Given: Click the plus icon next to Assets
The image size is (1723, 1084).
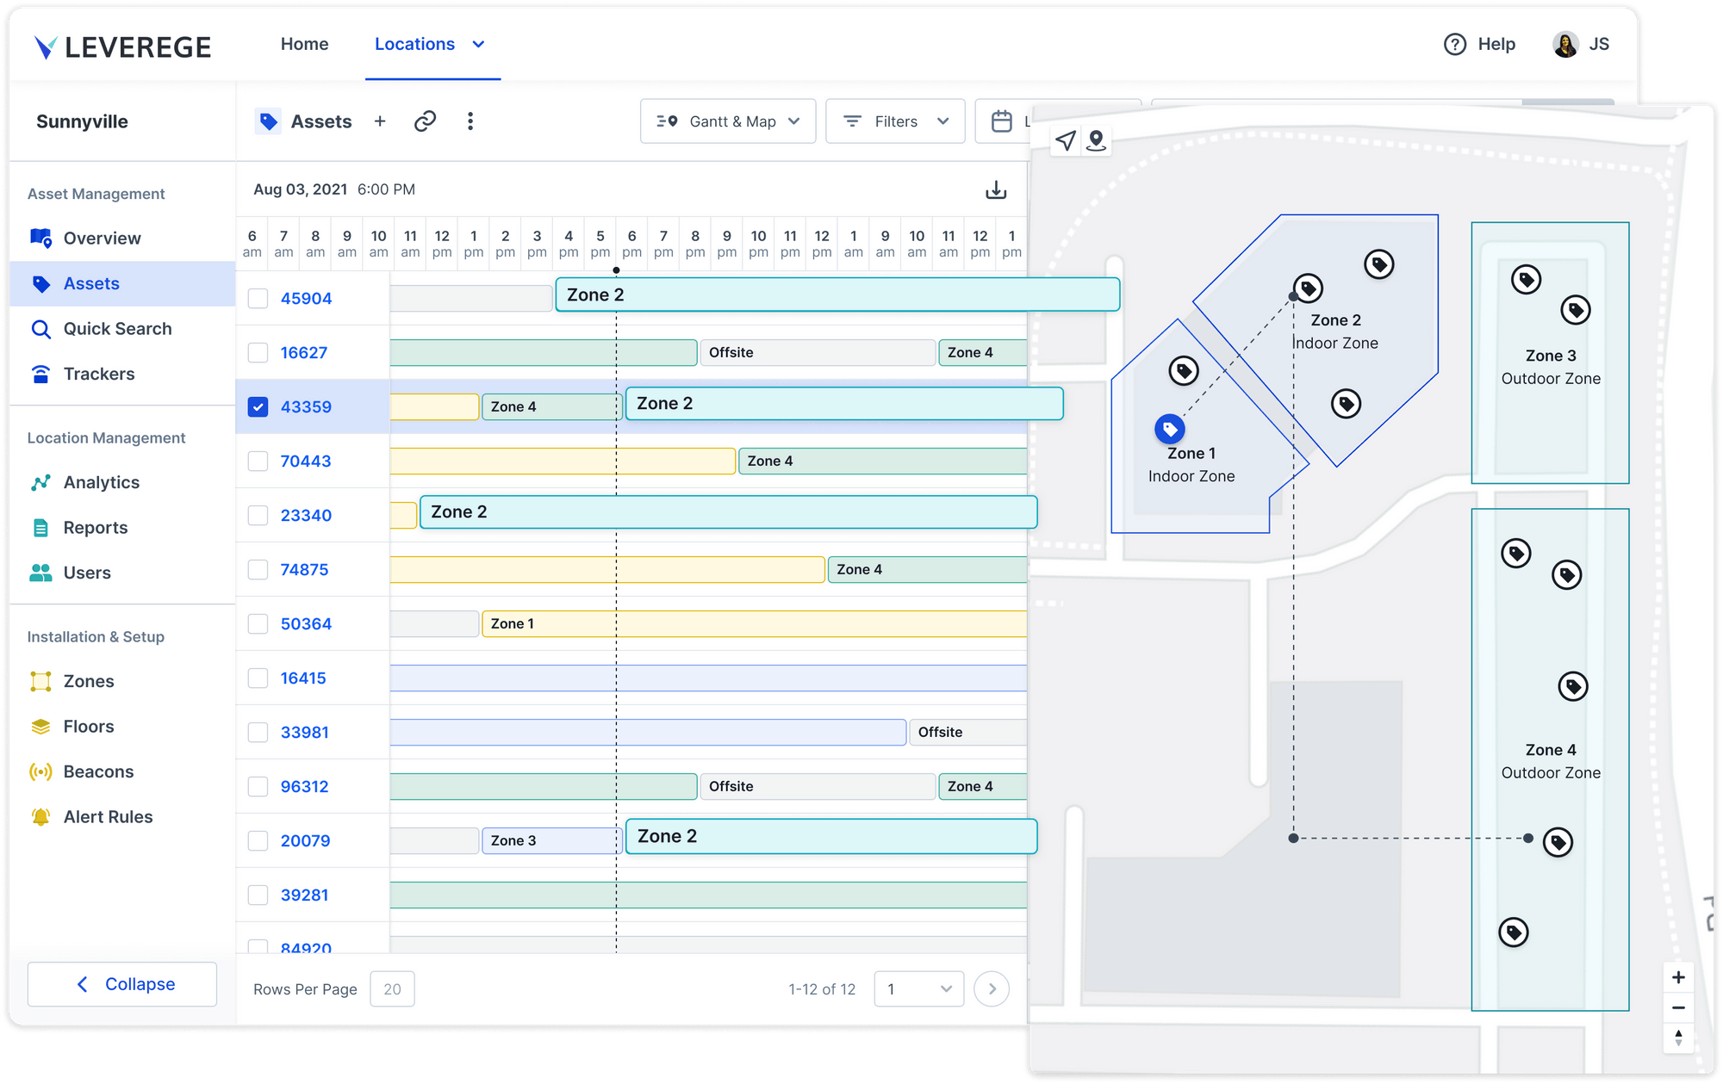Looking at the screenshot, I should tap(380, 121).
